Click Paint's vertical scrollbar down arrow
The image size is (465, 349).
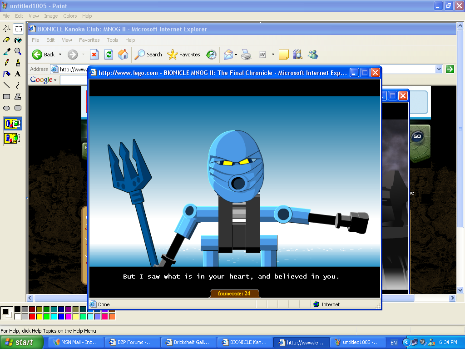point(460,290)
